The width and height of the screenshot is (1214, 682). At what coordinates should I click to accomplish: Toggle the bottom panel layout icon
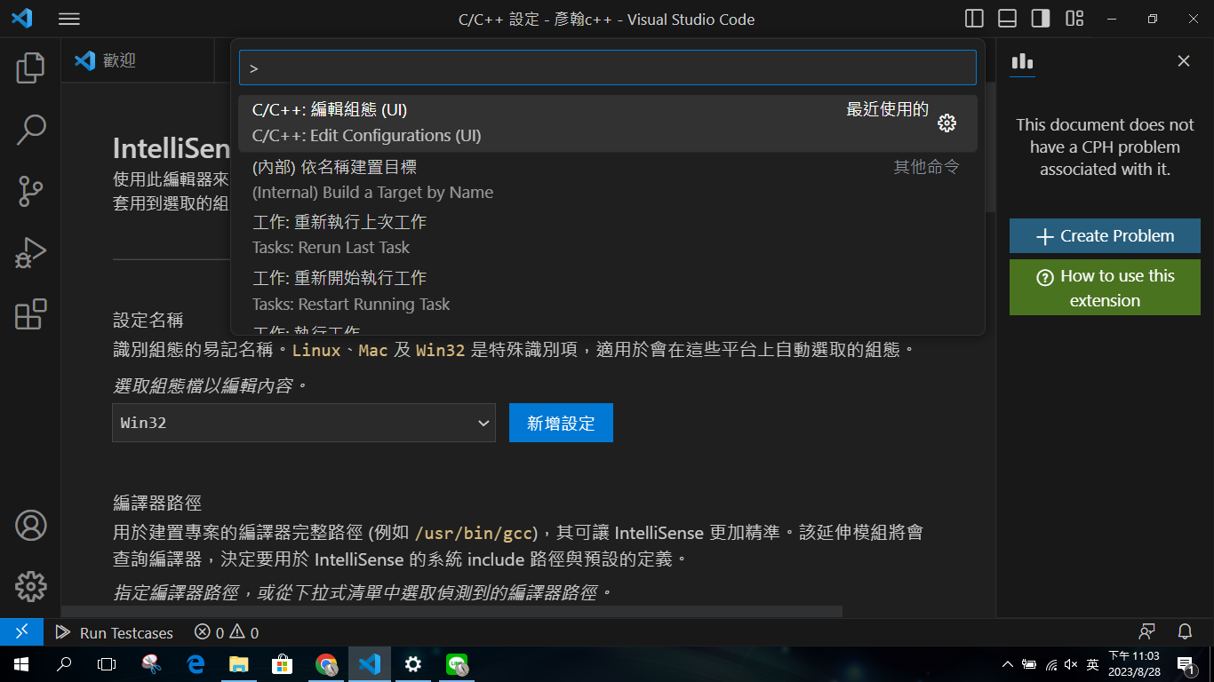(1007, 19)
